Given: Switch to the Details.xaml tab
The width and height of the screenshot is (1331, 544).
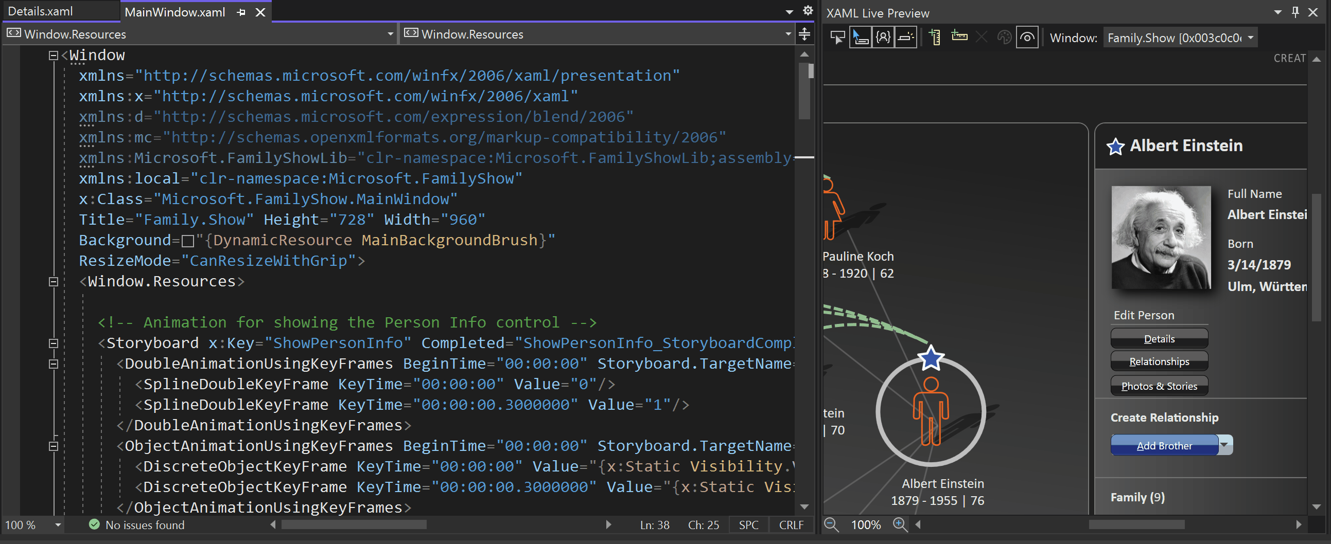Looking at the screenshot, I should tap(40, 10).
